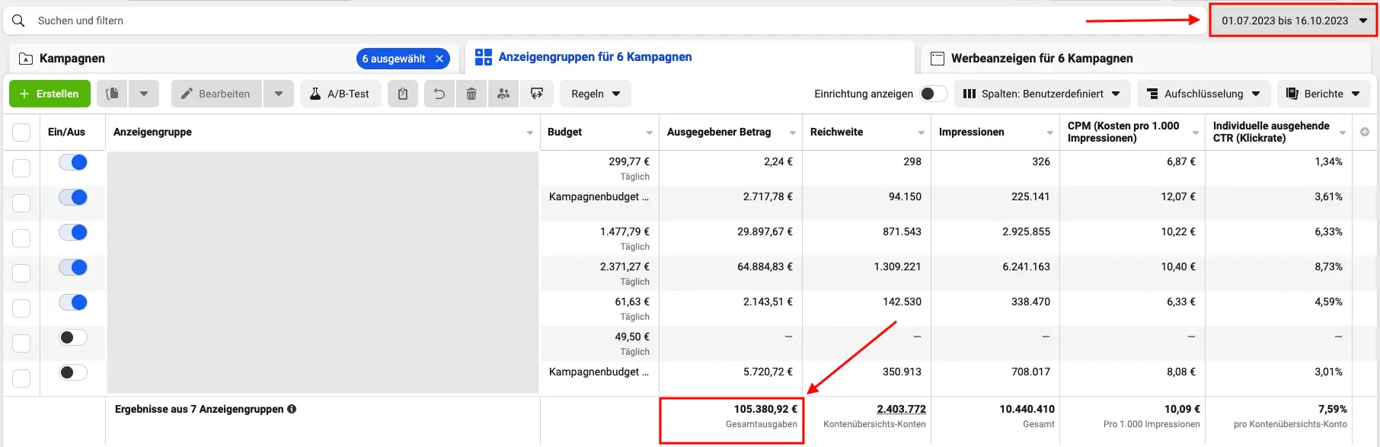
Task: Click the preview/share icon next to the people icon
Action: pyautogui.click(x=537, y=94)
